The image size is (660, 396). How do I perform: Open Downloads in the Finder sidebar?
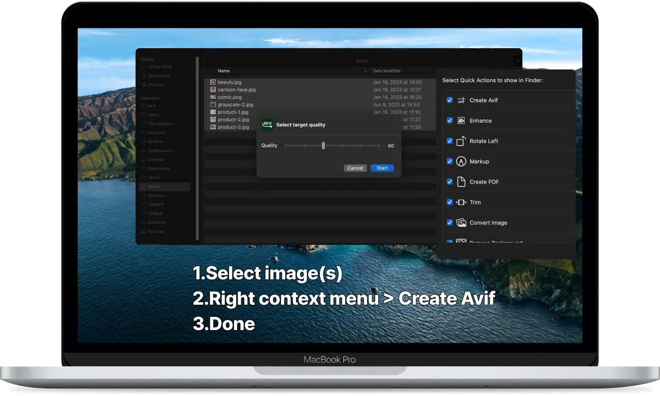click(x=156, y=168)
